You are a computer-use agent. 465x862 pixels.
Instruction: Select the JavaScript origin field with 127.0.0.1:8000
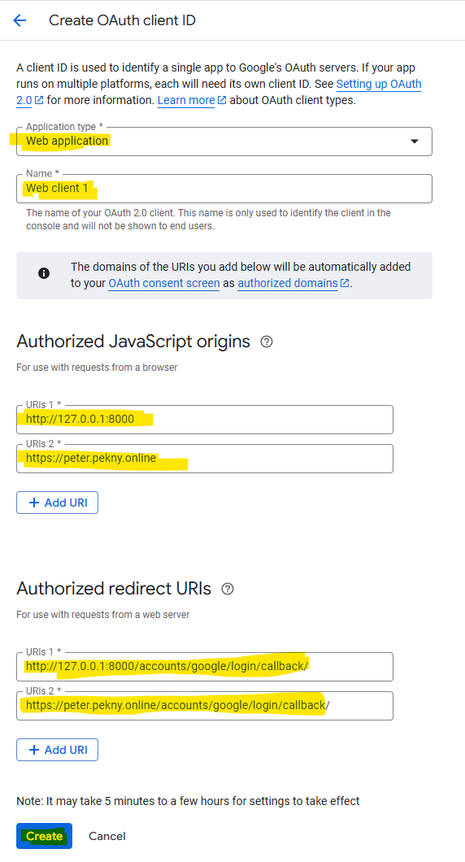click(205, 420)
